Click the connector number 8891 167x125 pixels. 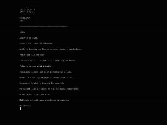pos(22,21)
